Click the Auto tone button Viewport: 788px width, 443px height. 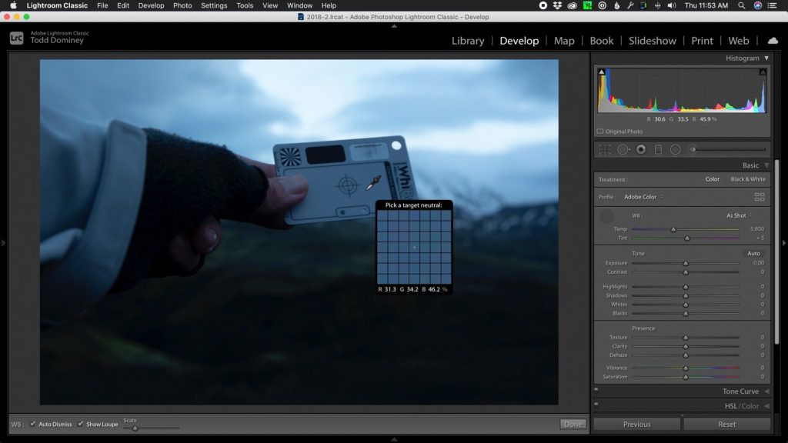(754, 253)
